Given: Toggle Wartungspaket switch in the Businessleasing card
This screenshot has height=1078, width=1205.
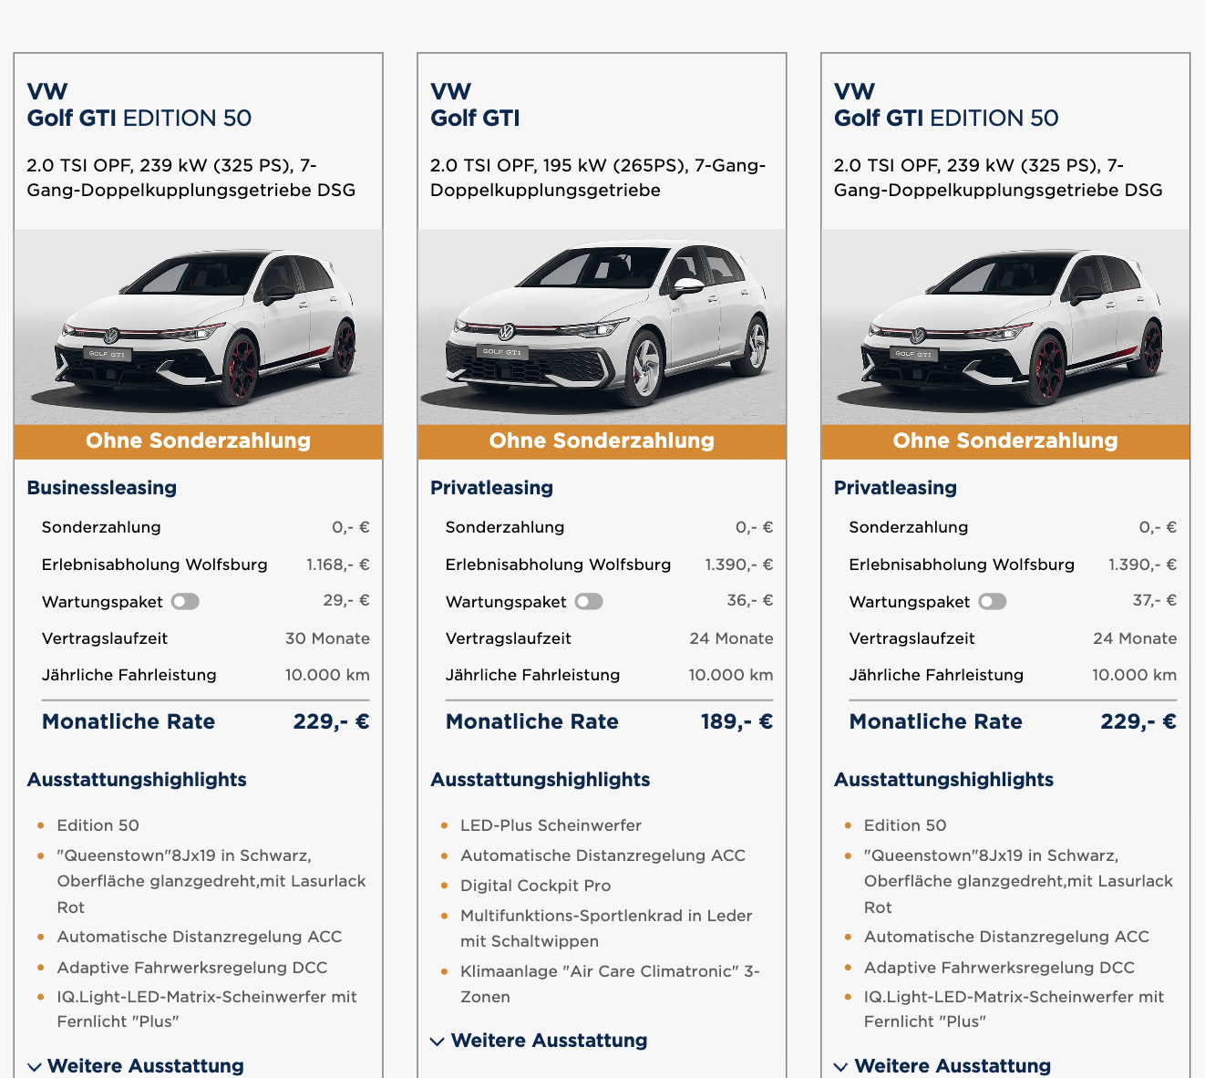Looking at the screenshot, I should [185, 602].
